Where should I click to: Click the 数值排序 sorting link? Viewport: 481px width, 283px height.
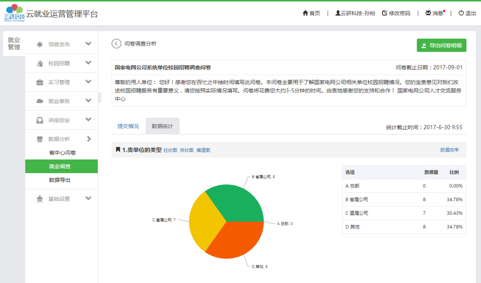point(450,150)
